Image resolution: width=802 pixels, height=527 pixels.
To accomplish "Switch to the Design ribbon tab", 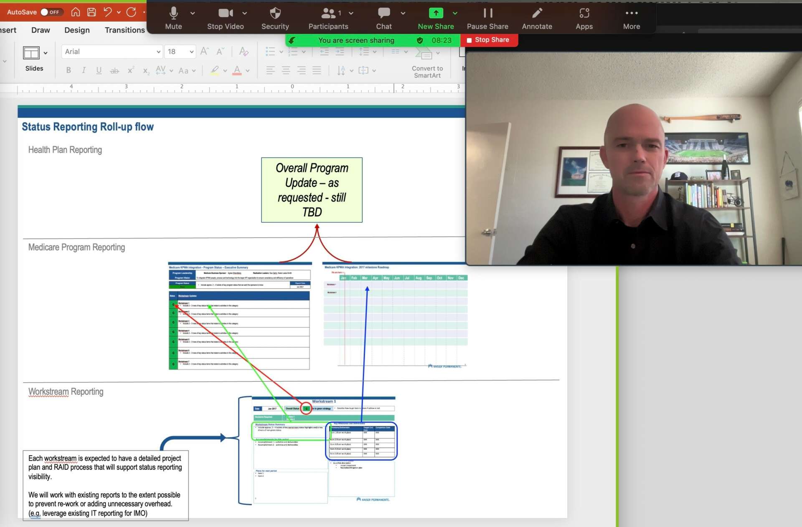I will coord(77,30).
